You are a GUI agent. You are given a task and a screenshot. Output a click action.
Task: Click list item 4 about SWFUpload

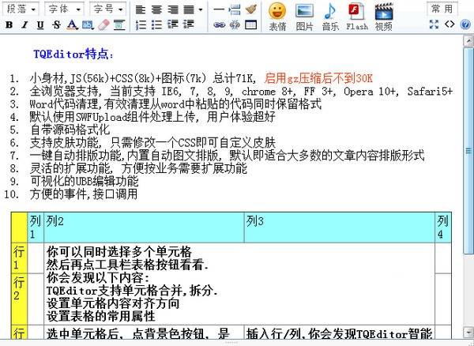152,117
